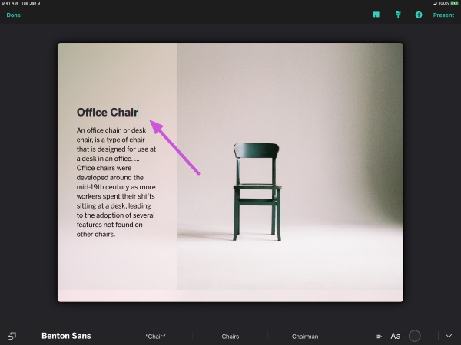The image size is (461, 345).
Task: Choose the Chairs autocomplete suggestion
Action: [x=230, y=337]
